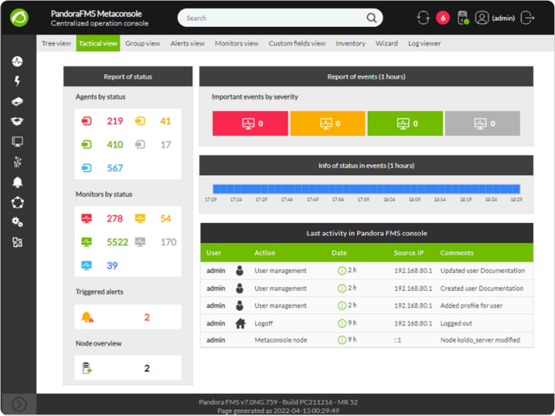The image size is (555, 416).
Task: Click the critical monitors red icon
Action: (87, 218)
